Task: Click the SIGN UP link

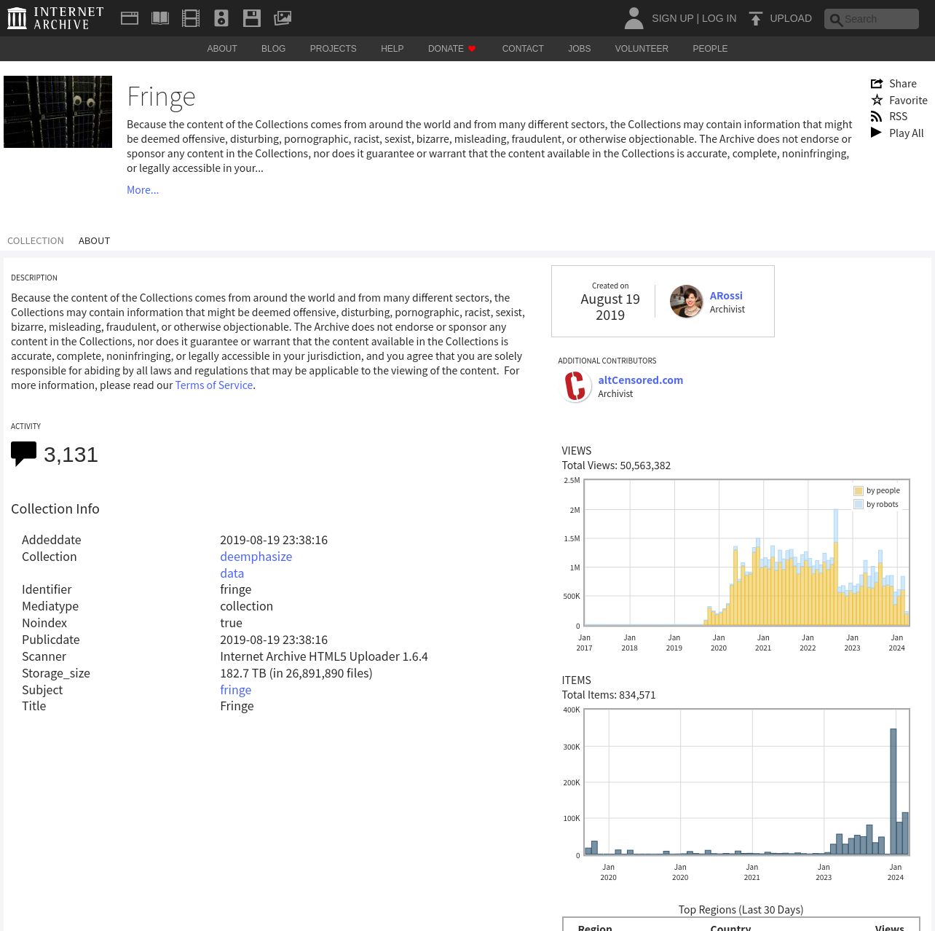Action: coord(672,18)
